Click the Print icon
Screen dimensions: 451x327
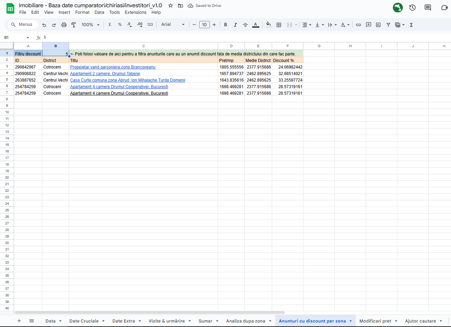pyautogui.click(x=64, y=25)
